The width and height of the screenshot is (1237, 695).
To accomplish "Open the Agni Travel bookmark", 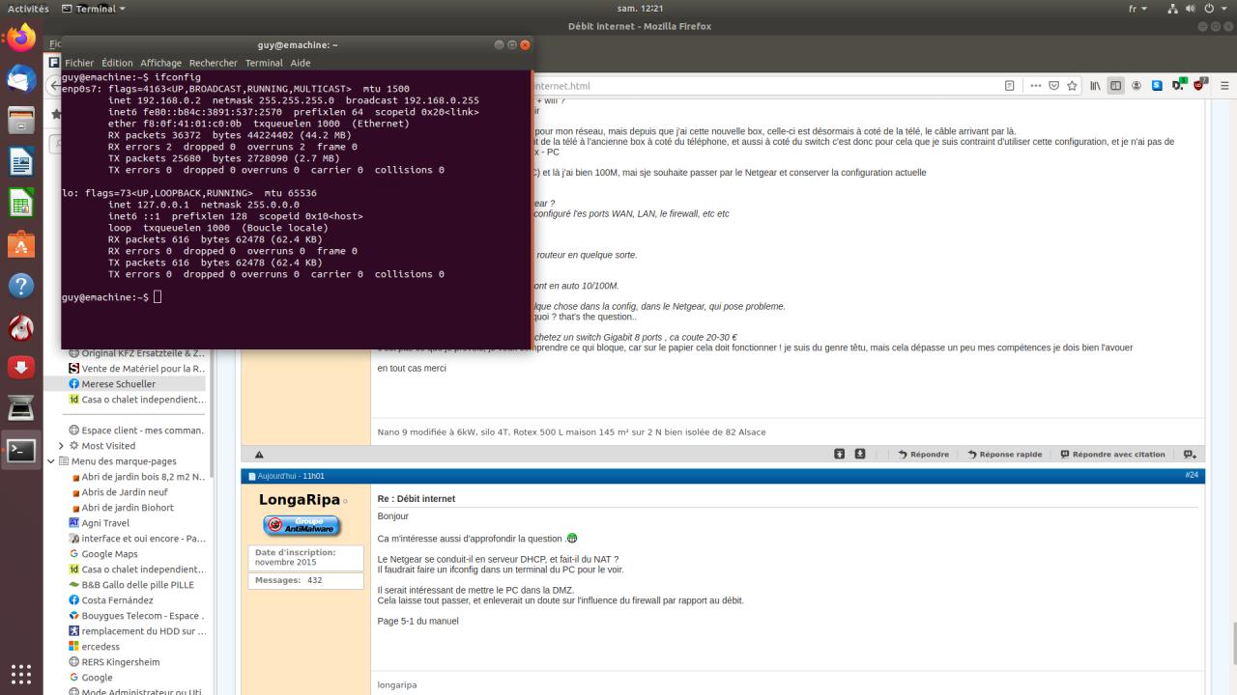I will [99, 523].
